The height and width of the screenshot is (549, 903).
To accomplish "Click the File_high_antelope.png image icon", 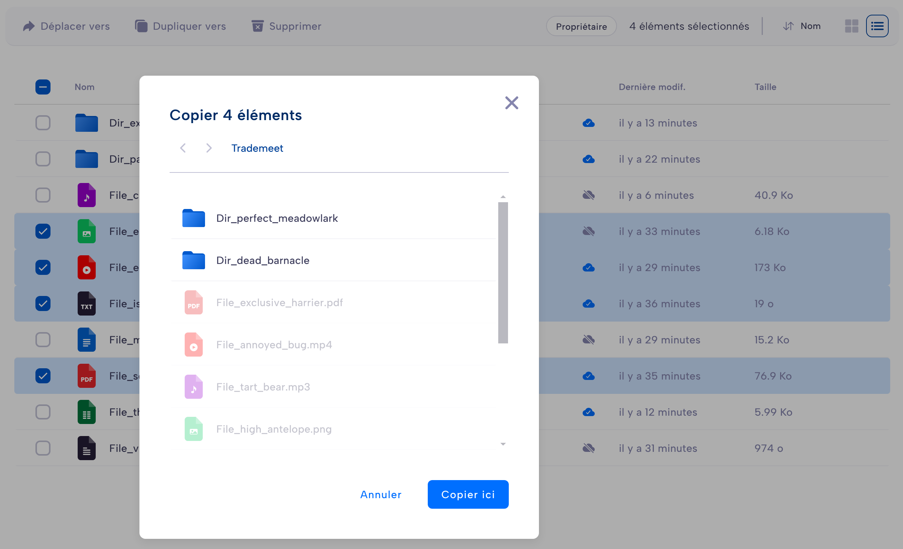I will tap(193, 429).
